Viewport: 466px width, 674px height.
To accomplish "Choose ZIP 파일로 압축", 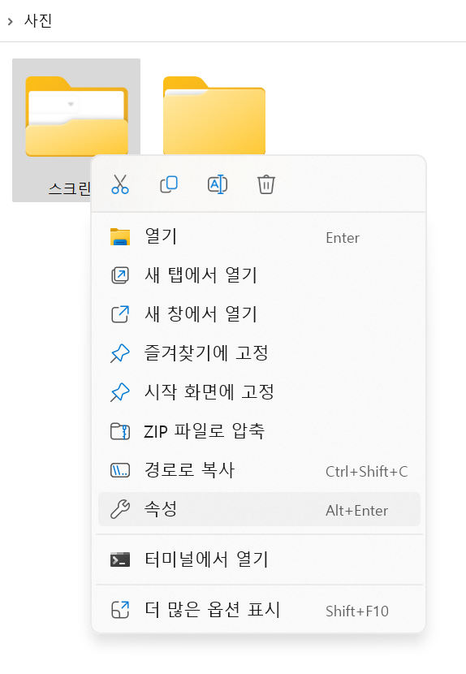I will pyautogui.click(x=259, y=431).
